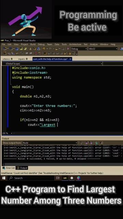This screenshot has height=219, width=123.
Task: Click the Open File toolbar icon
Action: pos(17,49)
